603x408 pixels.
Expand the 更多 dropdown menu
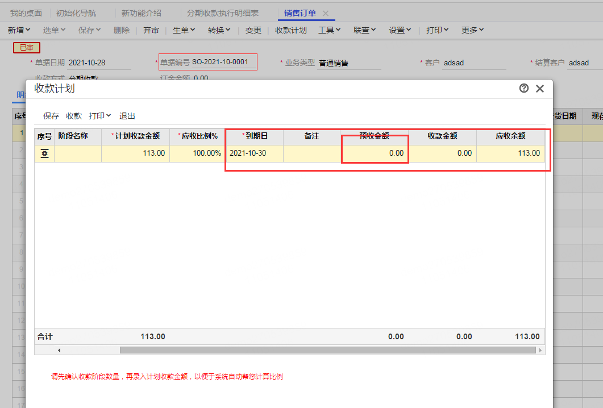click(x=473, y=30)
